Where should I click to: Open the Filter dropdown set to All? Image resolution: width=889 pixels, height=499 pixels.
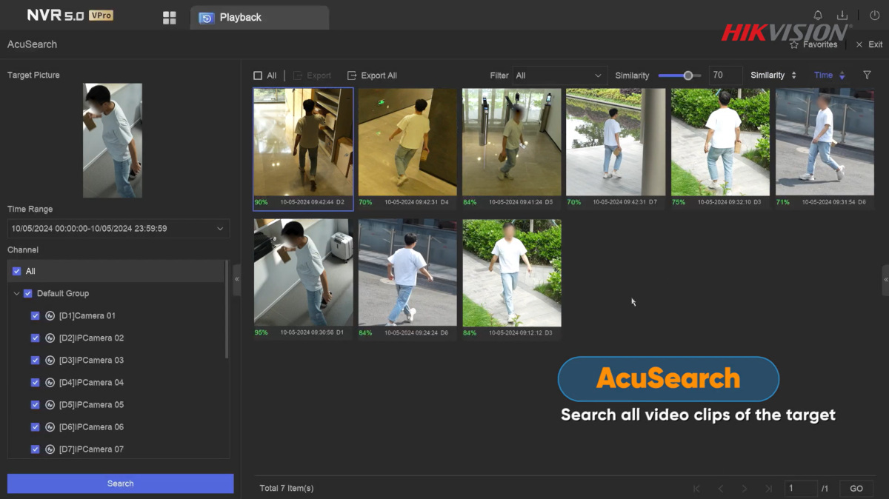point(559,76)
